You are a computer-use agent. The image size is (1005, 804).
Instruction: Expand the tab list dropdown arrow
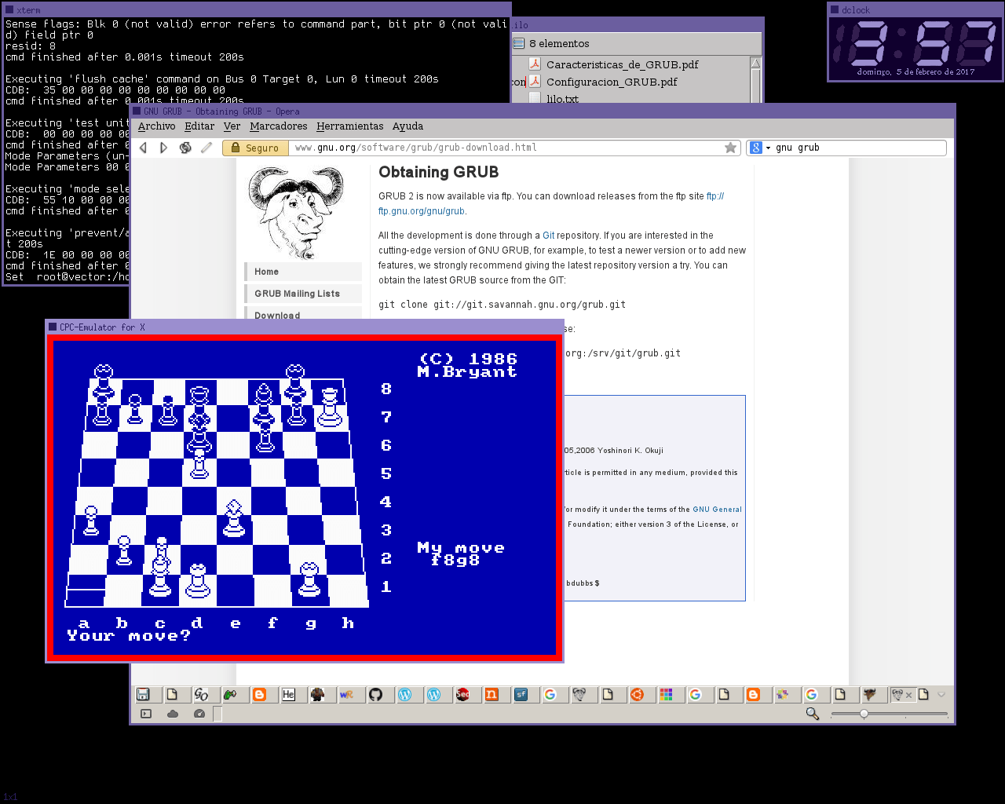pos(941,695)
